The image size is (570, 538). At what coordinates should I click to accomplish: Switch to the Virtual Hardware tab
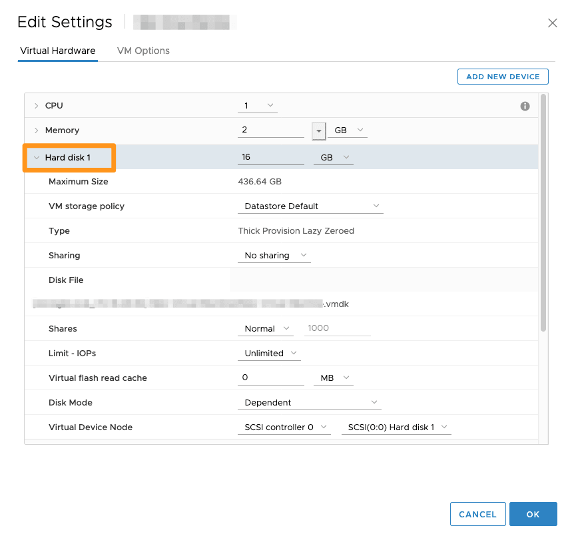[58, 51]
